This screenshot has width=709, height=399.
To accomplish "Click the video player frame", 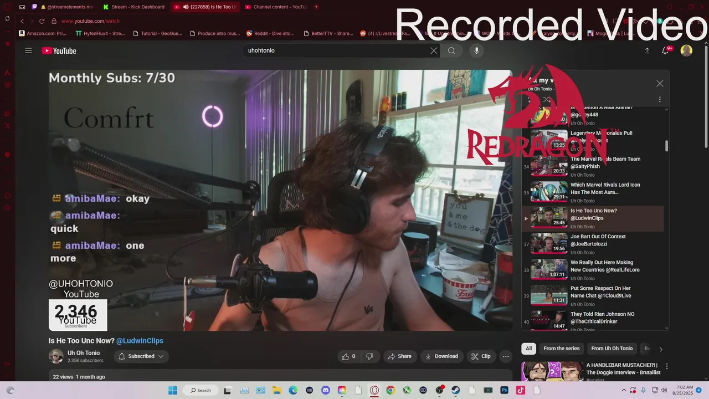I will 280,200.
